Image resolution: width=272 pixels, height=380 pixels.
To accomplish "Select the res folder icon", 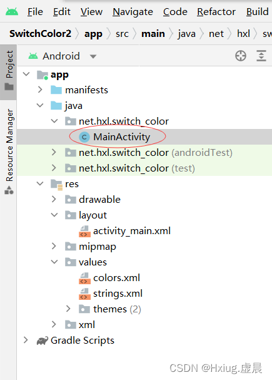I will coord(57,185).
